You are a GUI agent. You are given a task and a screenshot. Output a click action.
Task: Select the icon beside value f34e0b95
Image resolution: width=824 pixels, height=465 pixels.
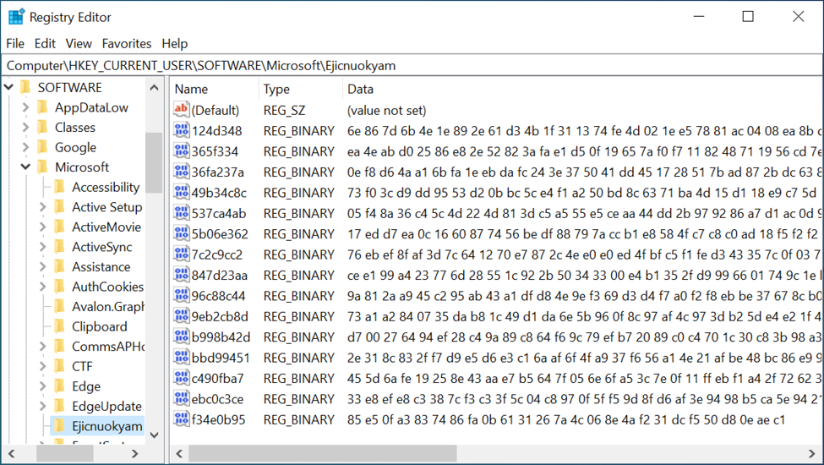pyautogui.click(x=181, y=419)
